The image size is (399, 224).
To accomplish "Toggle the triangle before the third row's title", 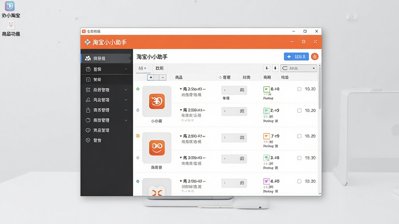I will coord(181,136).
